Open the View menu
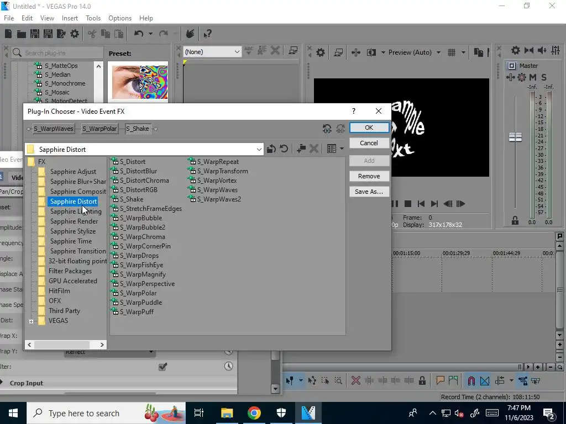This screenshot has height=424, width=566. click(47, 18)
